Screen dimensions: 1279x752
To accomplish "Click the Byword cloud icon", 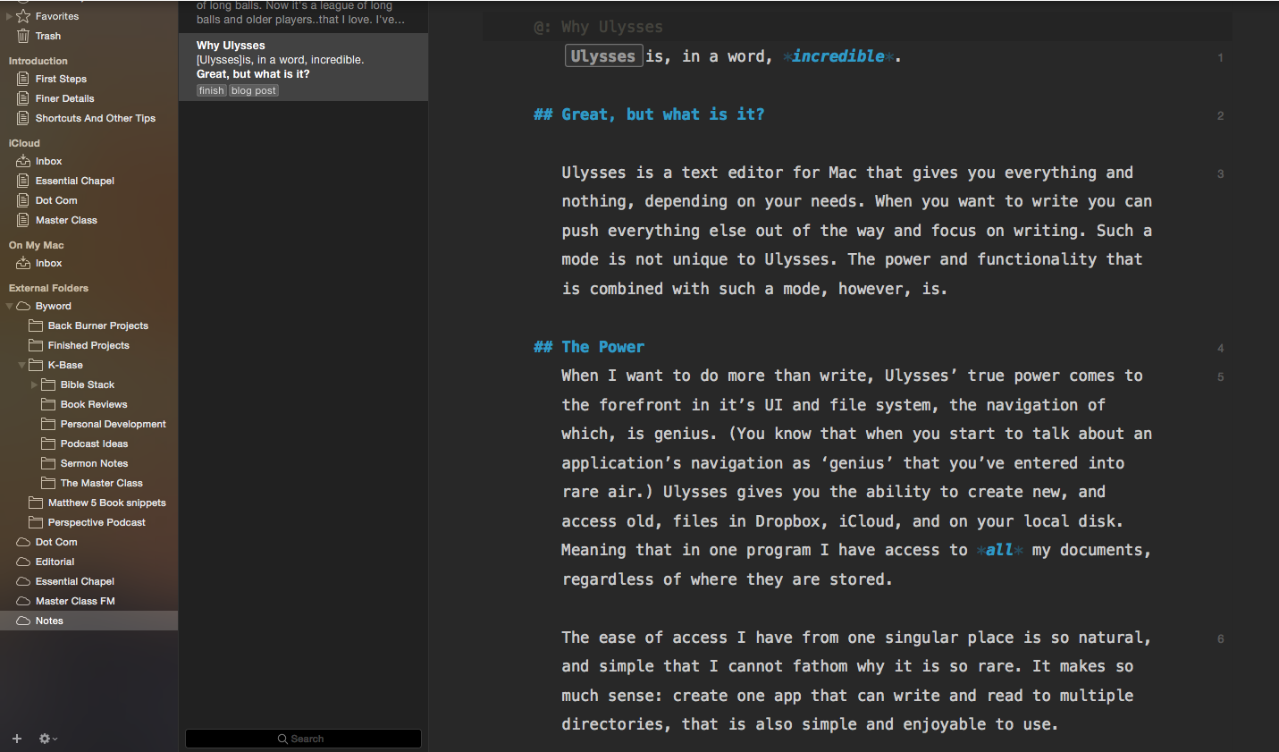I will click(x=23, y=306).
